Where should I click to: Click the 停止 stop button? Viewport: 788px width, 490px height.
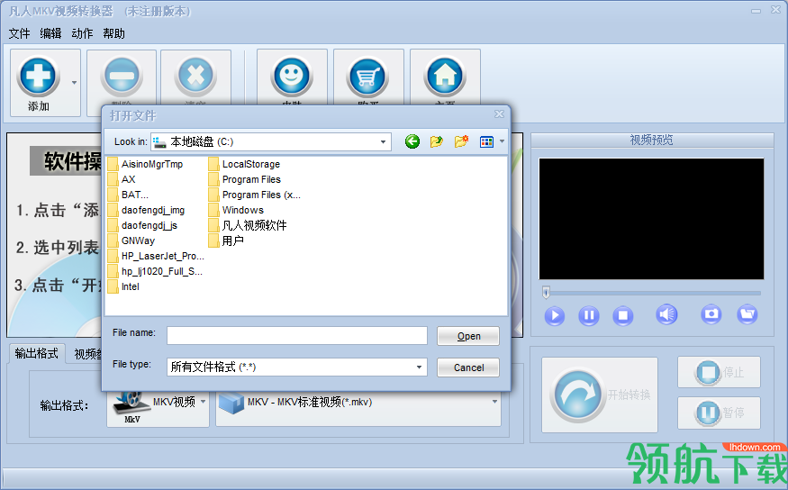(x=719, y=372)
